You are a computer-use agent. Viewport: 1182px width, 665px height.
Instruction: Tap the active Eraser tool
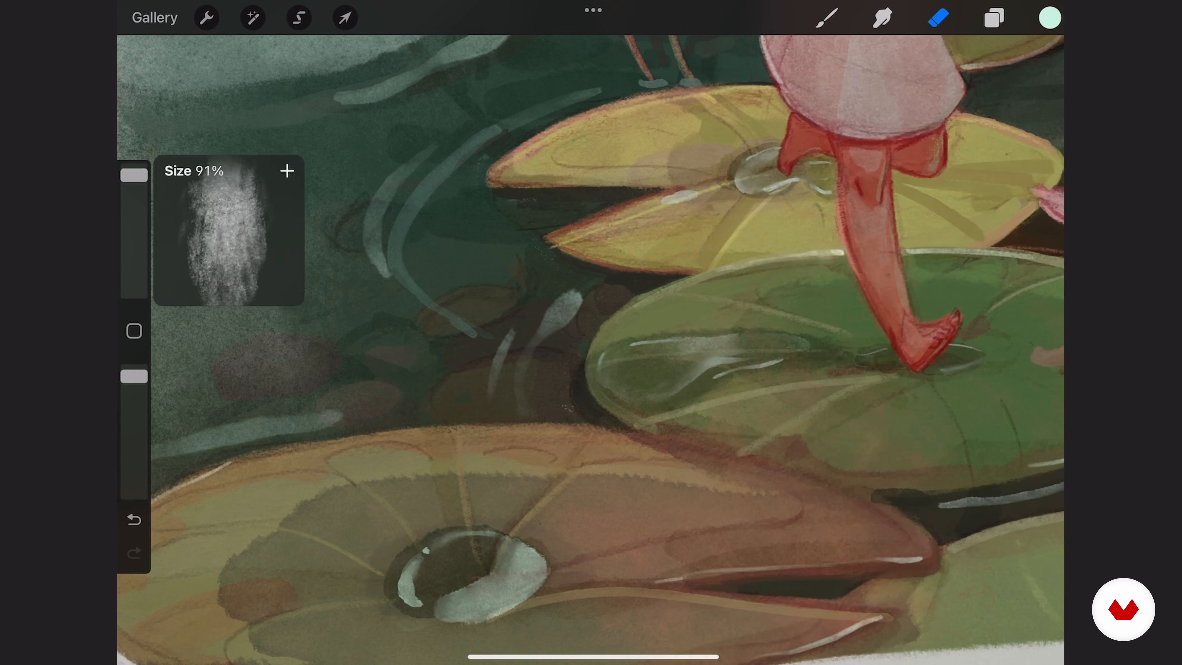pos(938,18)
